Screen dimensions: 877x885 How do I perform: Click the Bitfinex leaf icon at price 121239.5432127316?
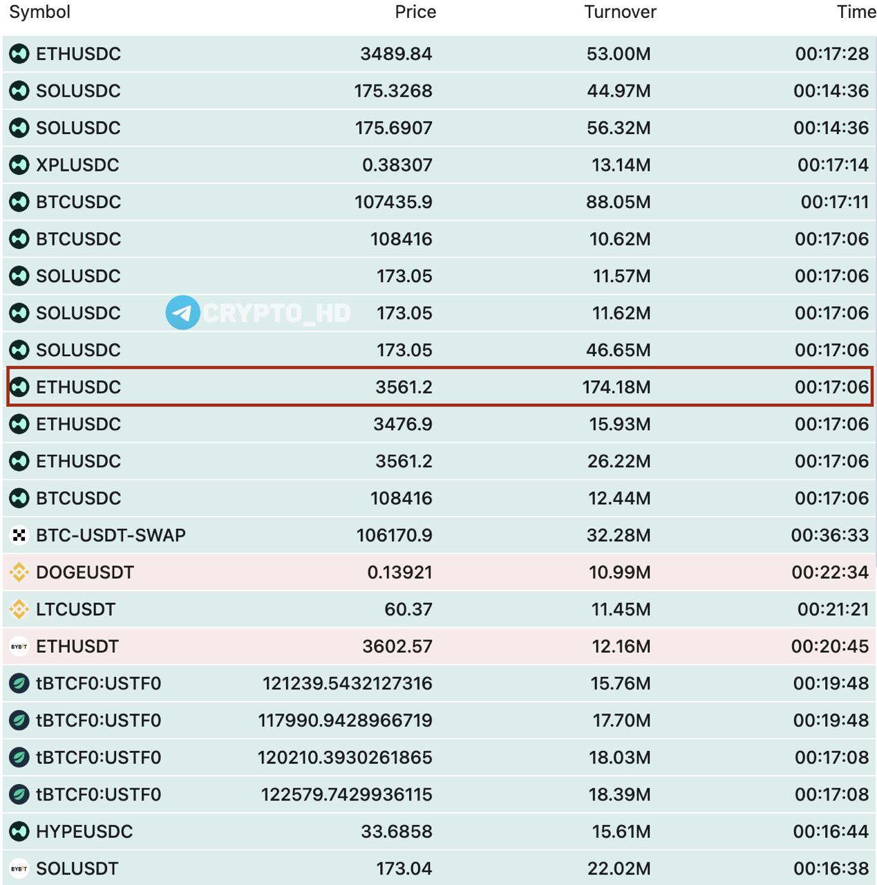[x=19, y=683]
